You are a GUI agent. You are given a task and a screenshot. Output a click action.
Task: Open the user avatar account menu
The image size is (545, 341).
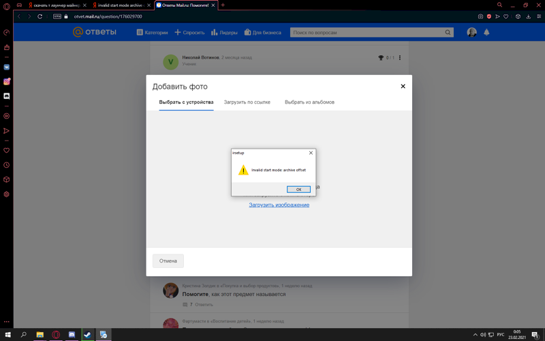pyautogui.click(x=471, y=32)
